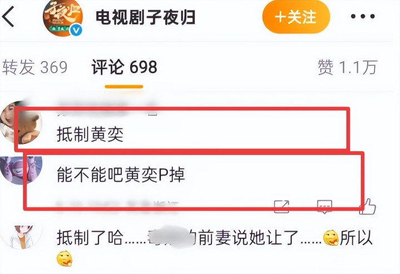This screenshot has height=274, width=400.
Task: Follow the account with +关注 button
Action: (x=296, y=17)
